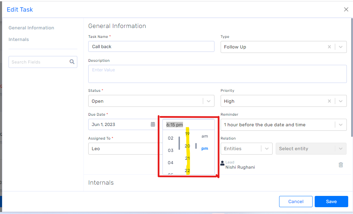Open the Reminder dropdown
This screenshot has width=353, height=214.
click(341, 125)
